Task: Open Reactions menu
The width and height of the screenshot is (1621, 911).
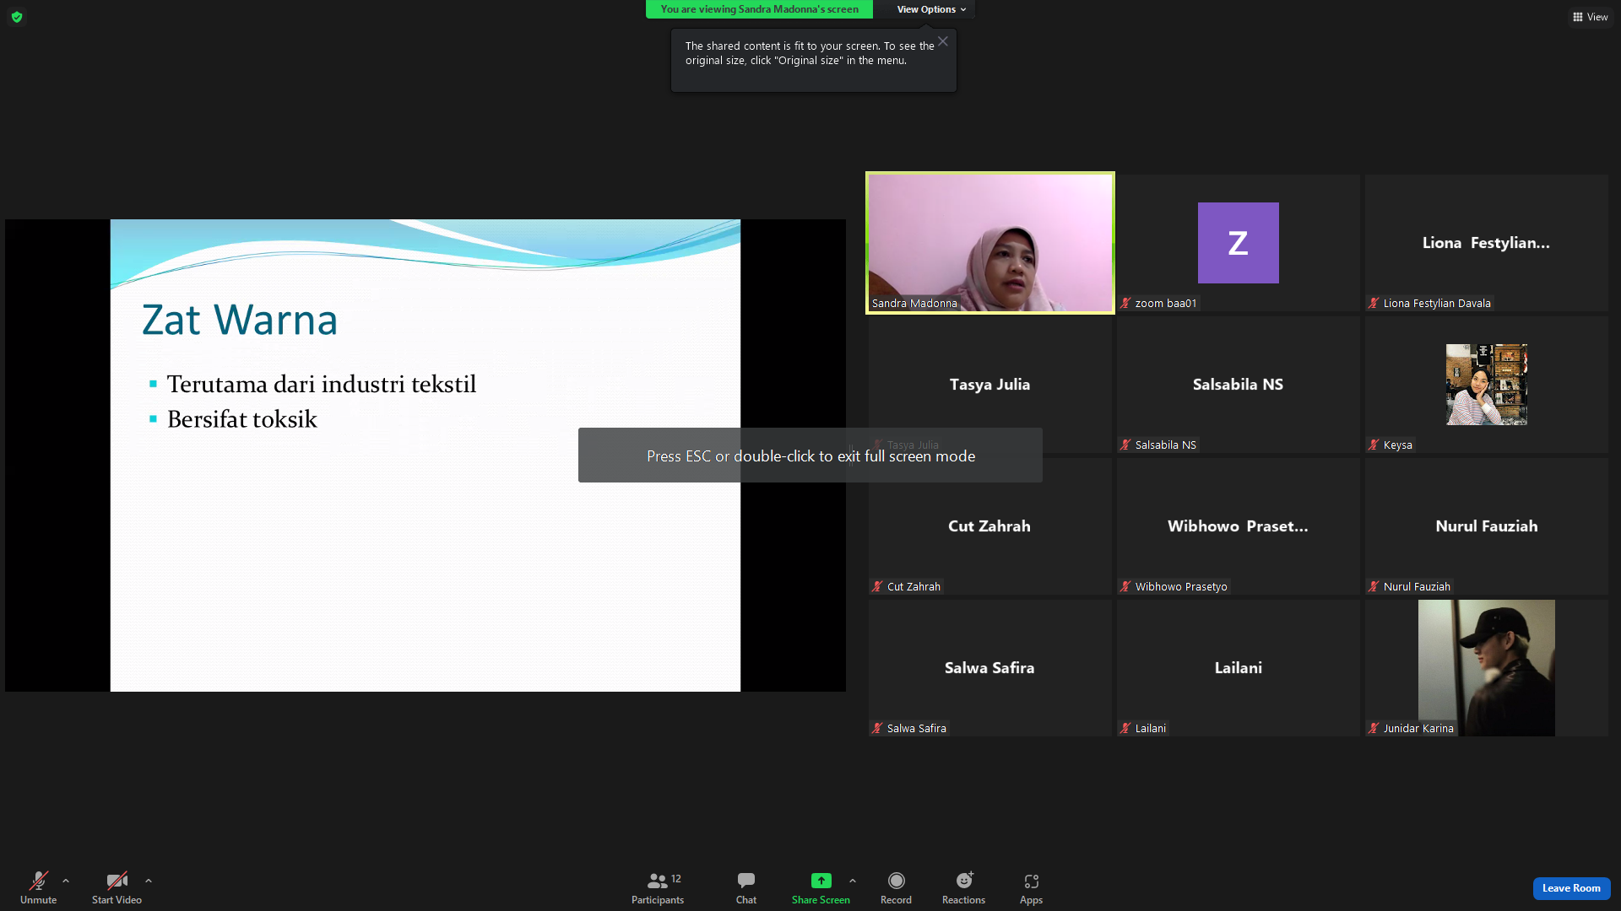Action: (963, 887)
